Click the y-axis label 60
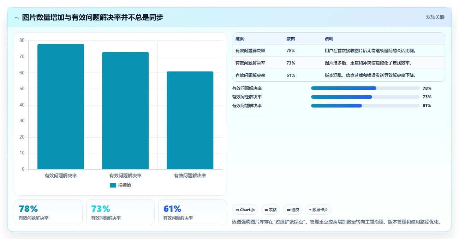This screenshot has height=239, width=459. tap(22, 73)
